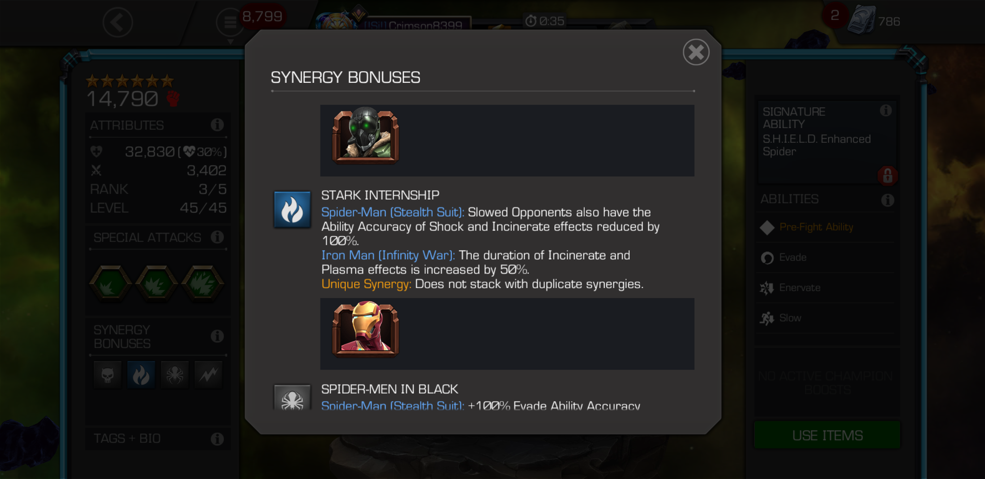Choose the first special attack hexagon
The height and width of the screenshot is (479, 985).
pyautogui.click(x=110, y=283)
